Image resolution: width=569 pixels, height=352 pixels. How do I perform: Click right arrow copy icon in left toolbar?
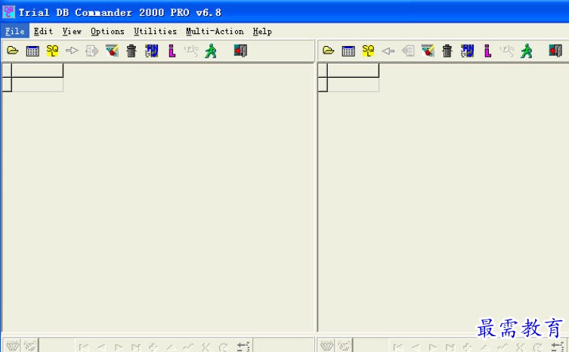click(72, 51)
